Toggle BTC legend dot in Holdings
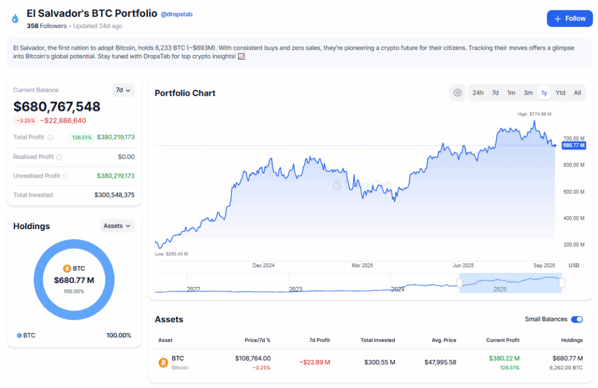Viewport: 598px width, 388px height. [19, 335]
